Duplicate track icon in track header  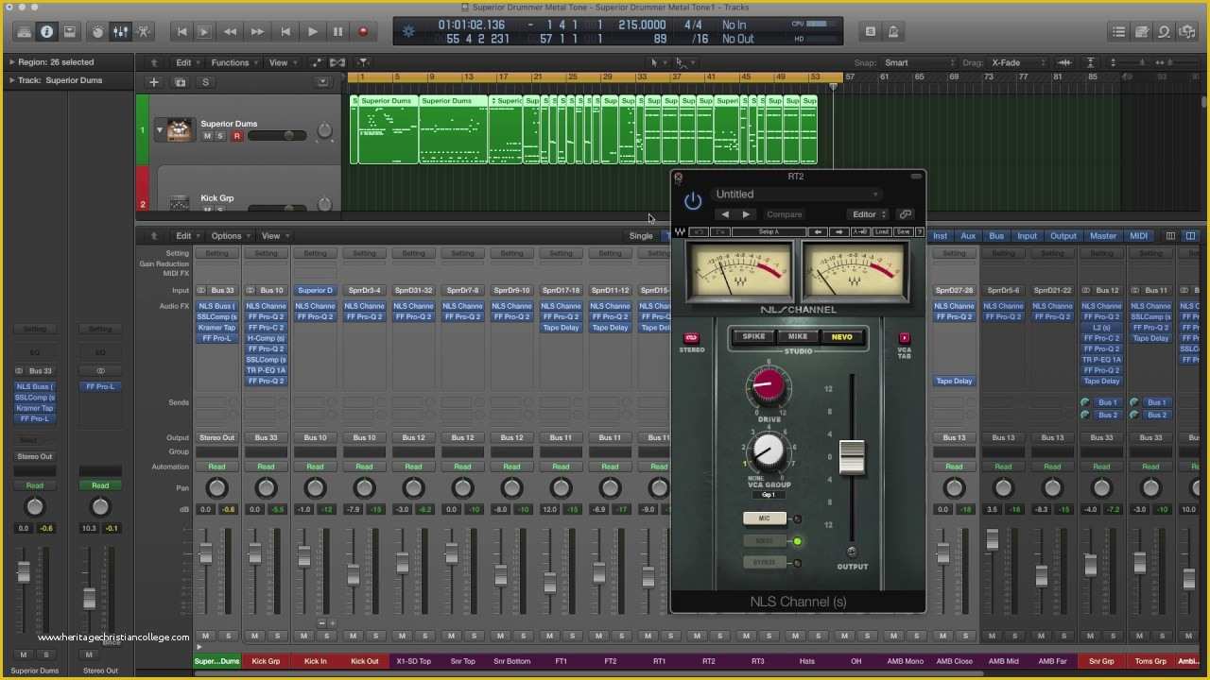pyautogui.click(x=181, y=82)
